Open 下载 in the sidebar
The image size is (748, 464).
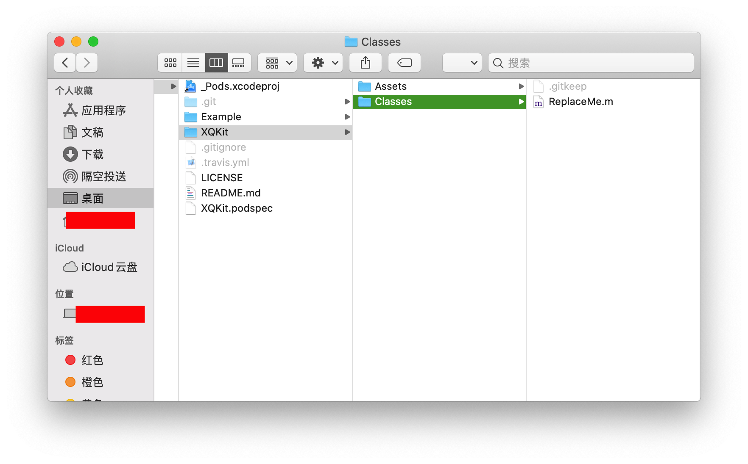click(100, 155)
